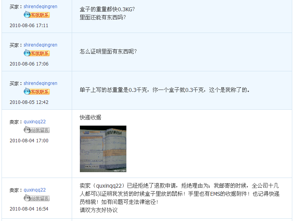Select the timestamp 2010-08-06 17:11
Screen dimensions: 295x221
coord(29,26)
